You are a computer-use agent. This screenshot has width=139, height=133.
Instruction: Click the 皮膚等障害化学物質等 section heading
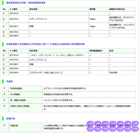click(x=45, y=44)
